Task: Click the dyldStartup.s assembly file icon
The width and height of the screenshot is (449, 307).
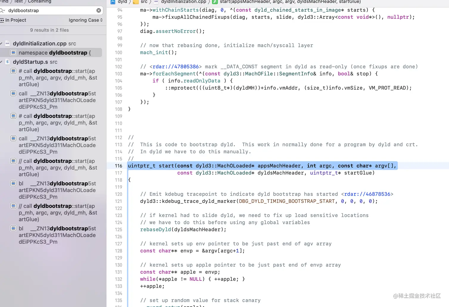Action: pyautogui.click(x=7, y=62)
